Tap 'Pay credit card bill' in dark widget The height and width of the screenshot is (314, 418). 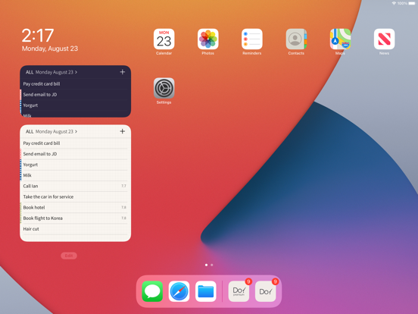[75, 84]
